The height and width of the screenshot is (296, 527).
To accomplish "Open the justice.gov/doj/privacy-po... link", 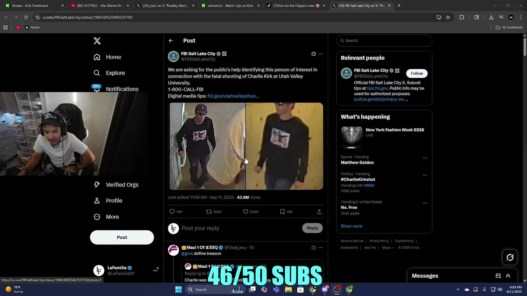I will click(x=380, y=99).
